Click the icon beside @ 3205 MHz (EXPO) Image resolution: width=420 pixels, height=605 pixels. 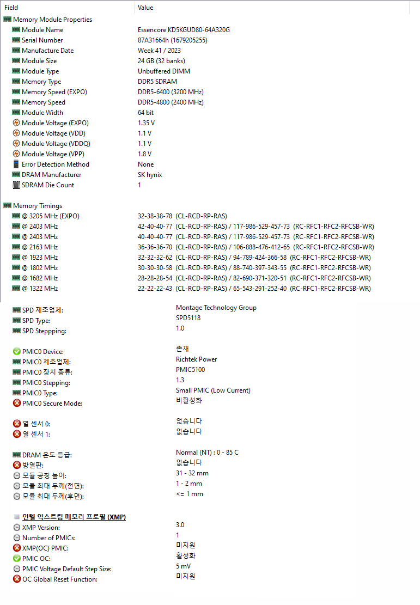click(x=16, y=216)
